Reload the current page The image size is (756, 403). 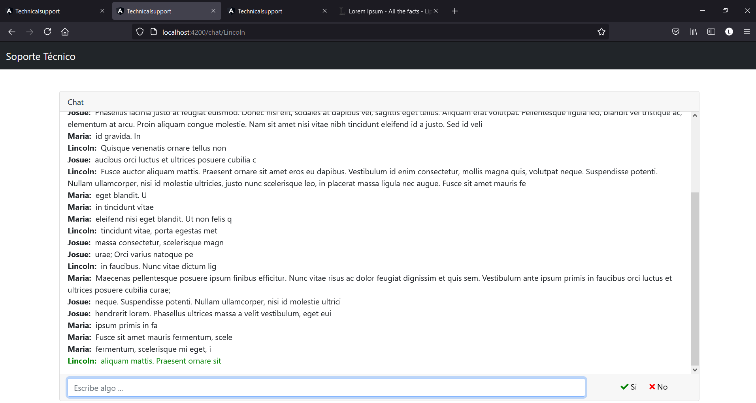coord(47,32)
